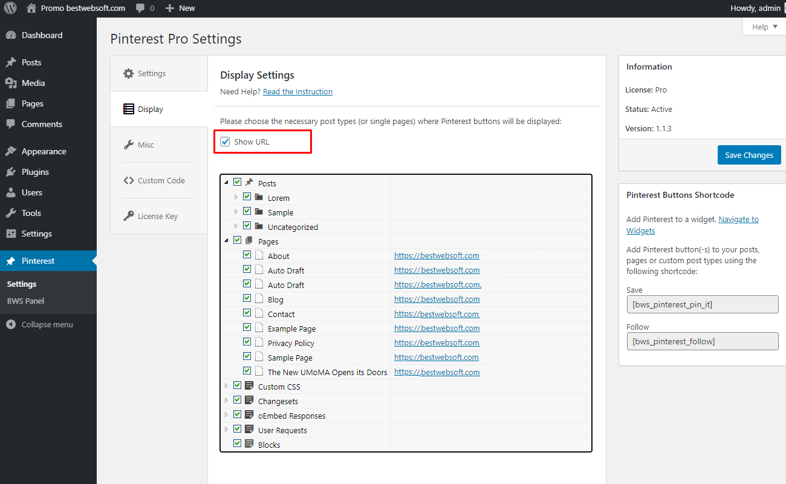Click the Appearance brush icon
Image resolution: width=786 pixels, height=484 pixels.
11,151
